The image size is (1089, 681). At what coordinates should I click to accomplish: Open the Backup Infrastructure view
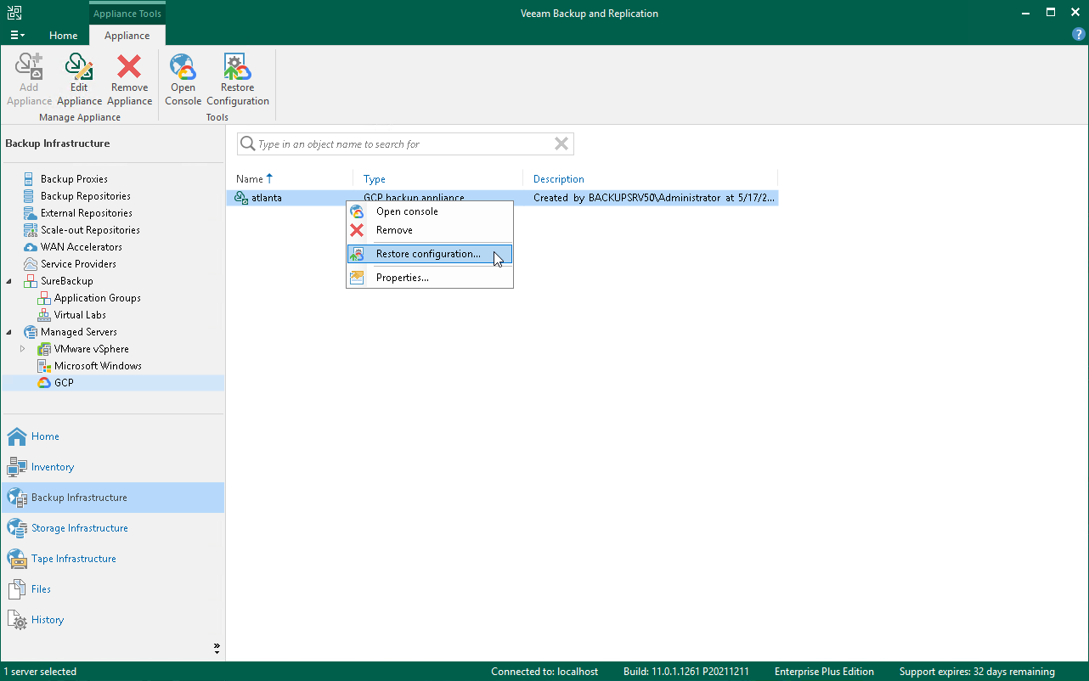pyautogui.click(x=112, y=498)
